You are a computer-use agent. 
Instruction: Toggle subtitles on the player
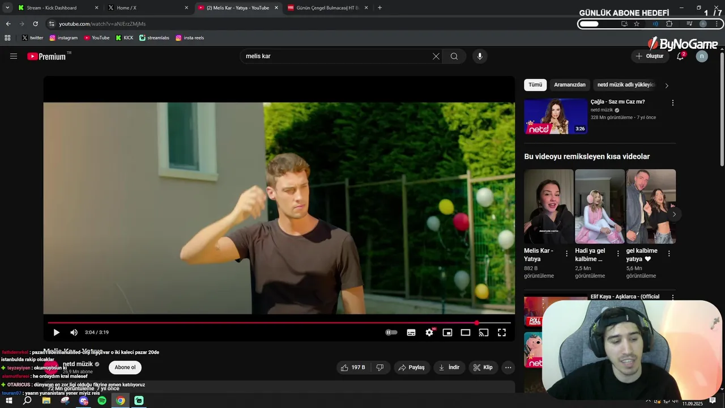point(411,333)
